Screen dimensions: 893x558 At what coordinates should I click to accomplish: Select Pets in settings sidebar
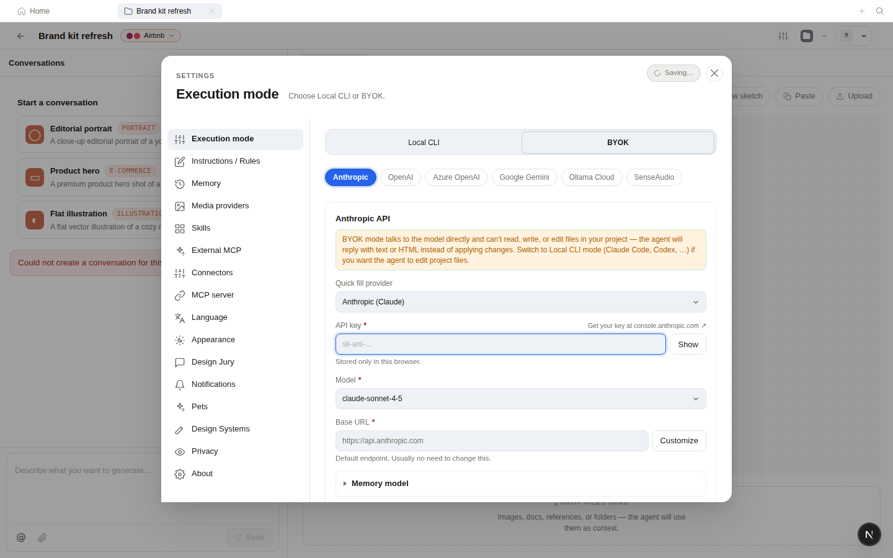coord(235,407)
